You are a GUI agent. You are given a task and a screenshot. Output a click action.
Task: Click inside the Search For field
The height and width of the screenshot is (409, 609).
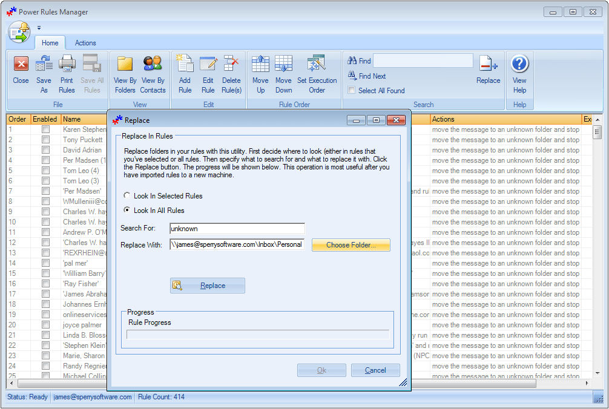(x=236, y=229)
